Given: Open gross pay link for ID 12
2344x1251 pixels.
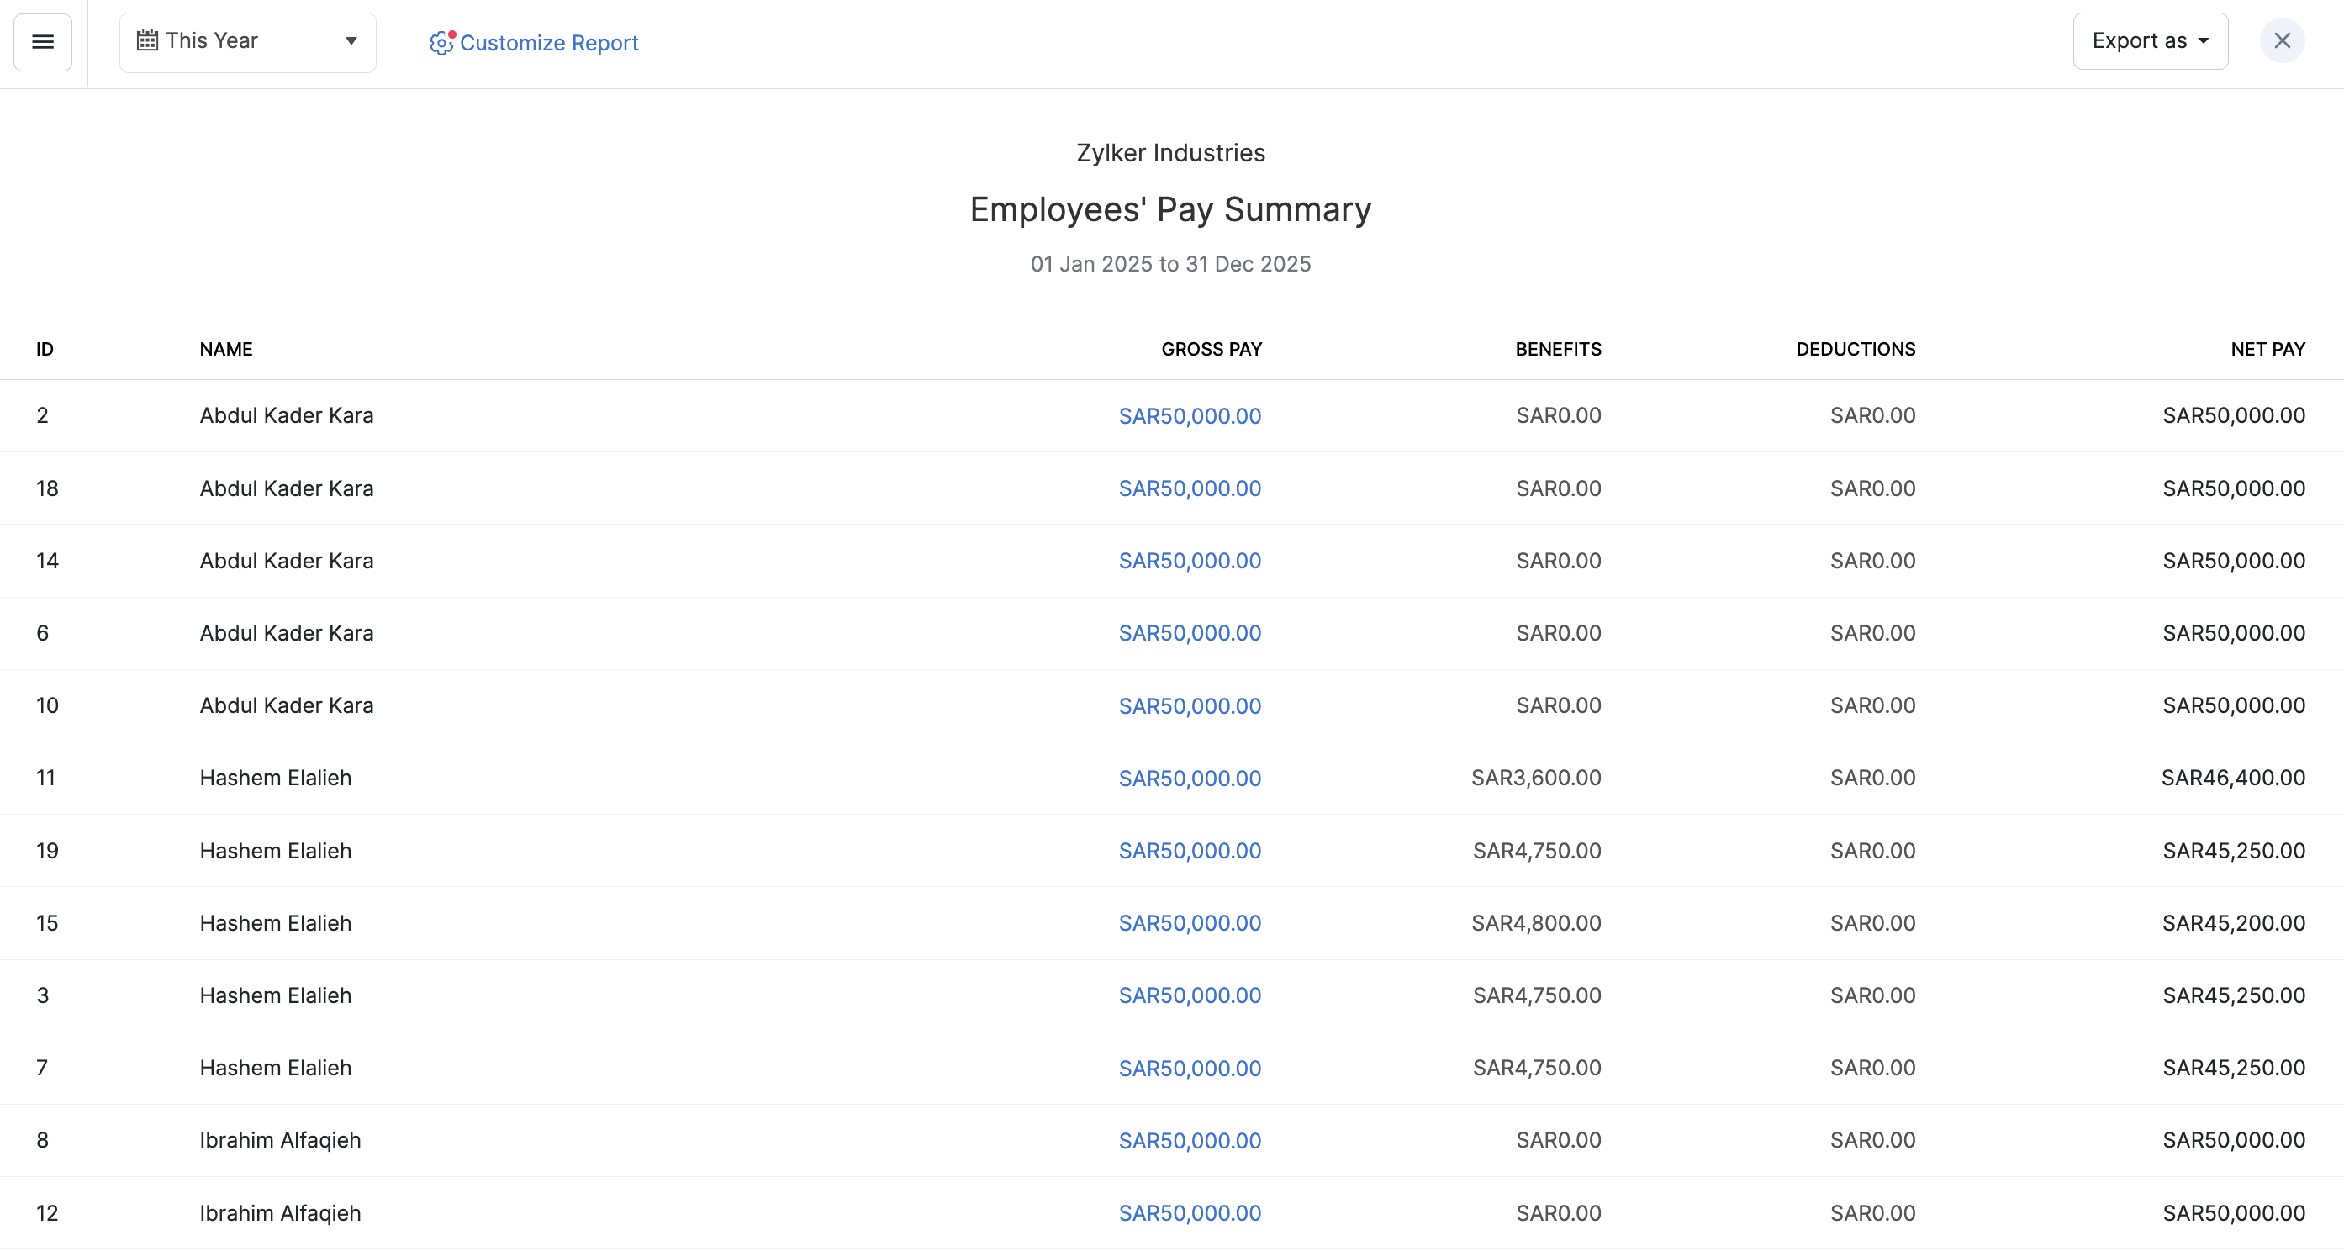Looking at the screenshot, I should pos(1190,1214).
